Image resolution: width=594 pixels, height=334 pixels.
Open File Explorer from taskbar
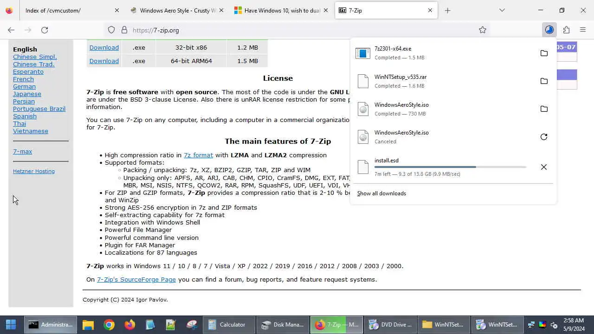click(88, 325)
